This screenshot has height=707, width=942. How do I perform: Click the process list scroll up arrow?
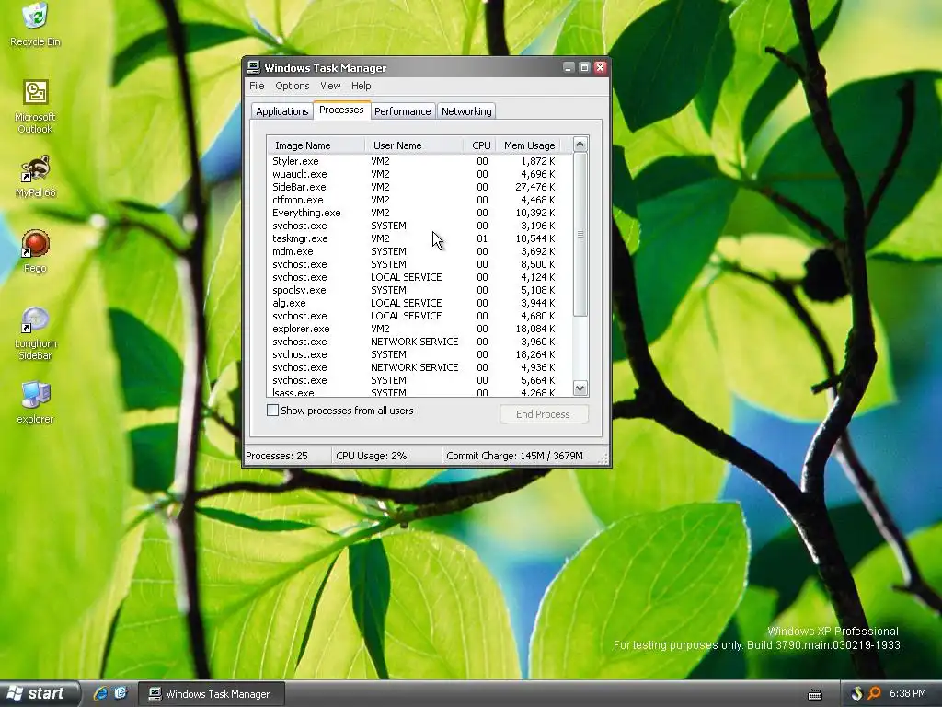[580, 145]
